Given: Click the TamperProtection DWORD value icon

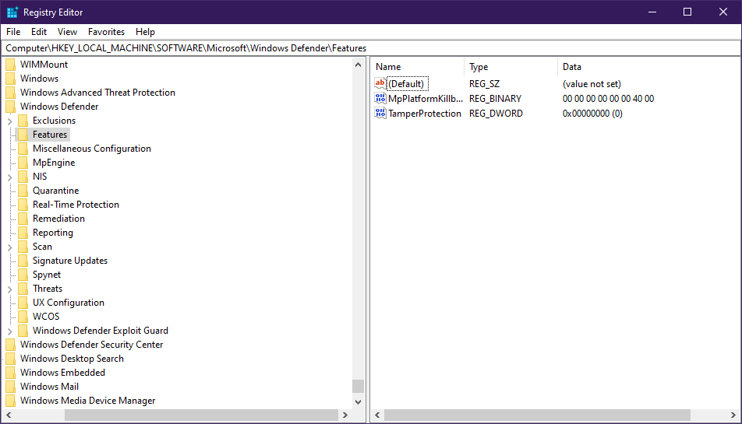Looking at the screenshot, I should [380, 114].
